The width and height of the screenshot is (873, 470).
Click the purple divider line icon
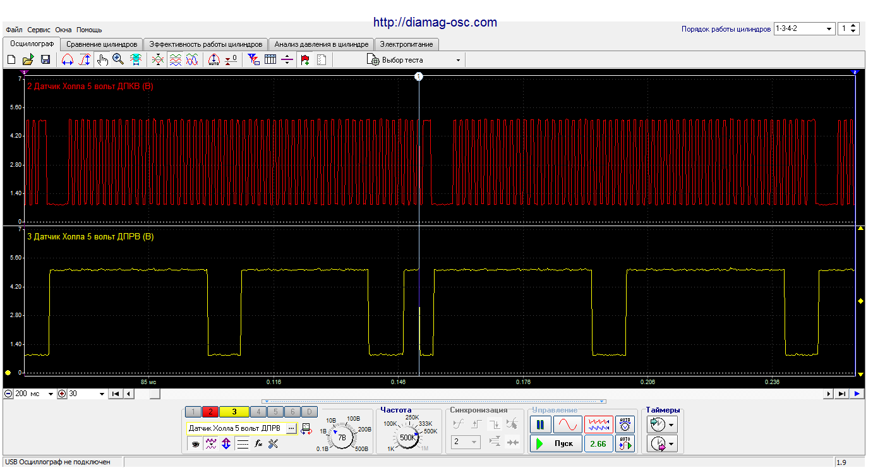pos(287,60)
